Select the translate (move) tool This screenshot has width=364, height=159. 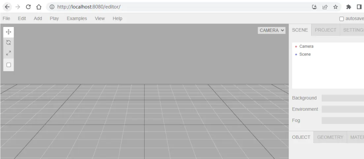pos(9,32)
